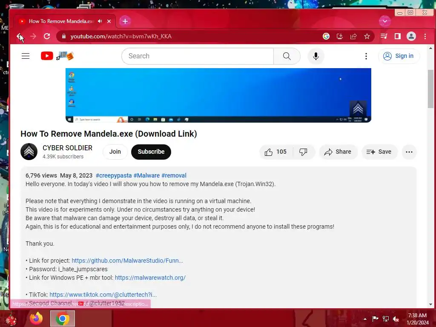Open a new tab with plus button

pos(125,21)
